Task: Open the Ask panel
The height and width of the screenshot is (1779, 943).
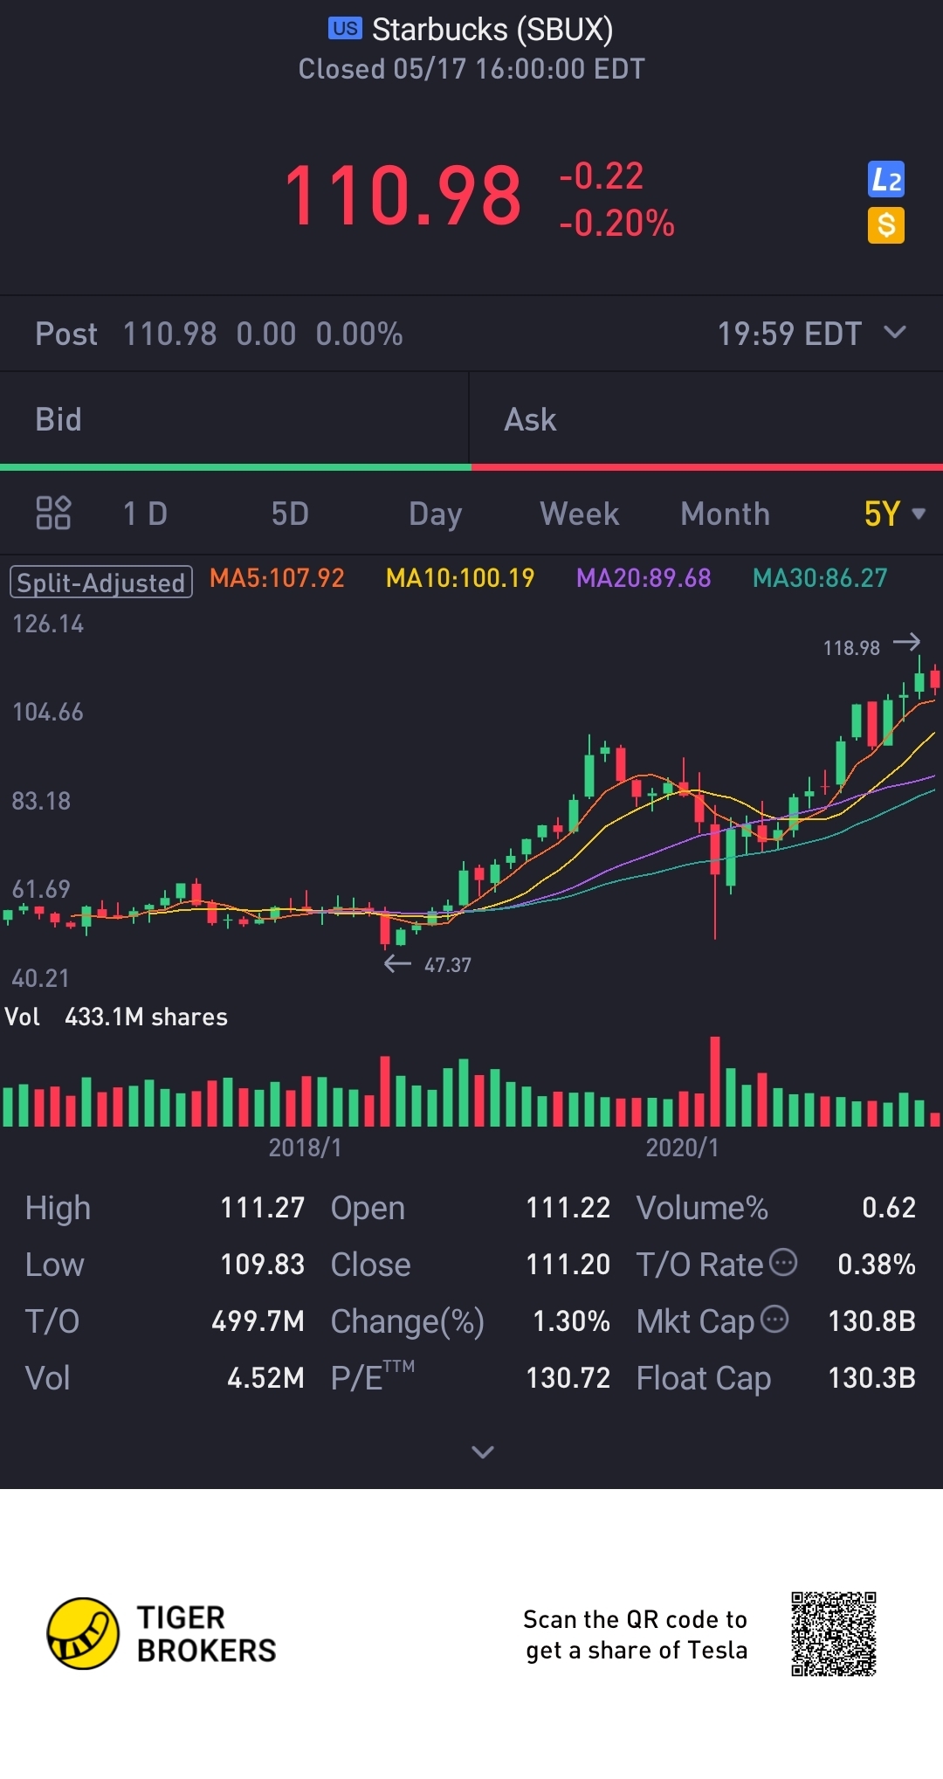Action: 706,420
